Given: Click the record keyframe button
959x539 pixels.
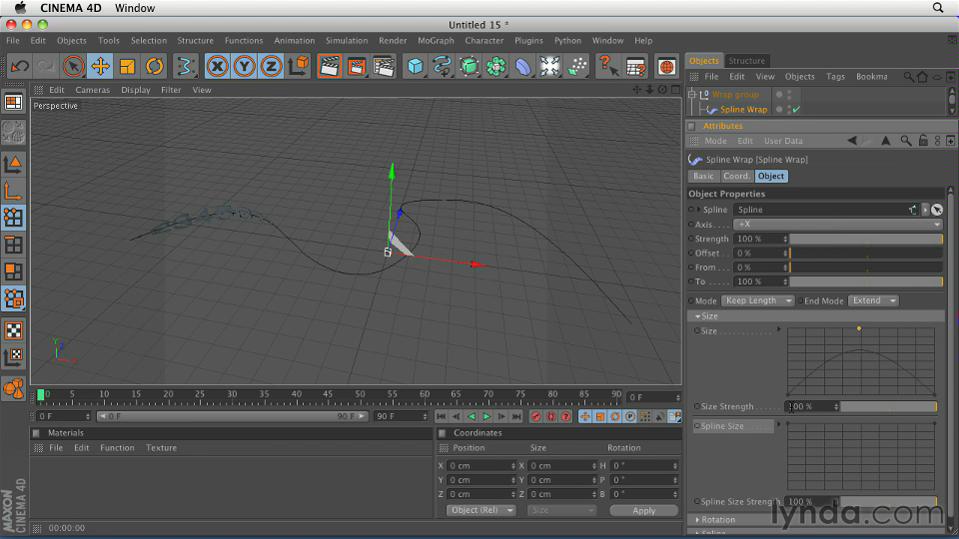Looking at the screenshot, I should coord(536,417).
